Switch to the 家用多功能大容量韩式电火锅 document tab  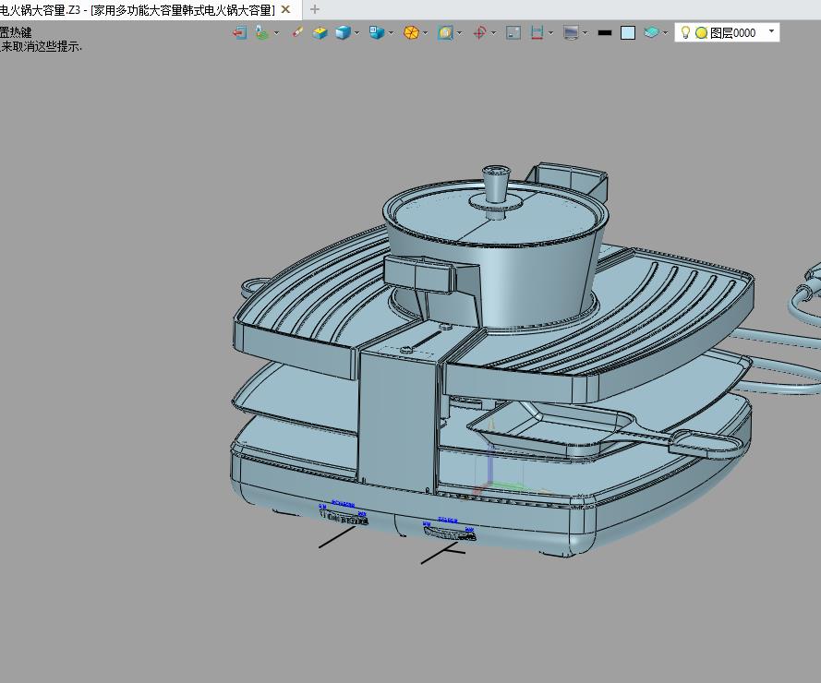[139, 9]
